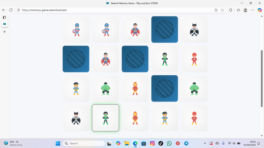Select the Flash card below the Hulk
The width and height of the screenshot is (264, 148).
pos(194,118)
